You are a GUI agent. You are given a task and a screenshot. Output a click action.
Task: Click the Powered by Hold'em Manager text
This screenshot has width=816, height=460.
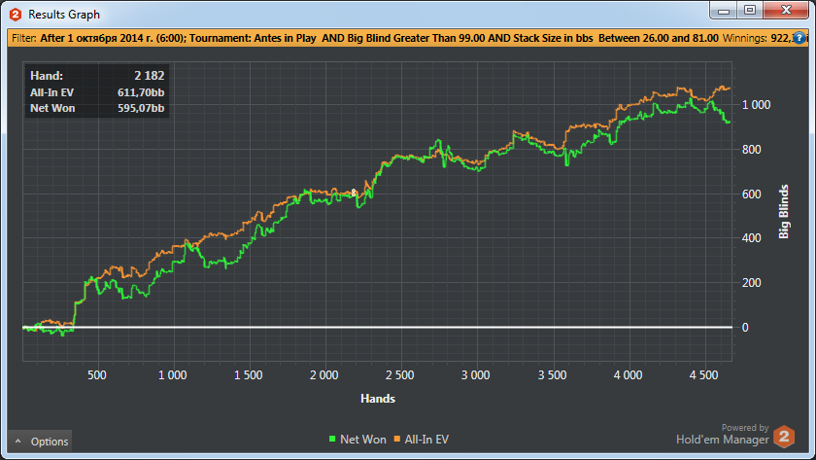(x=722, y=434)
